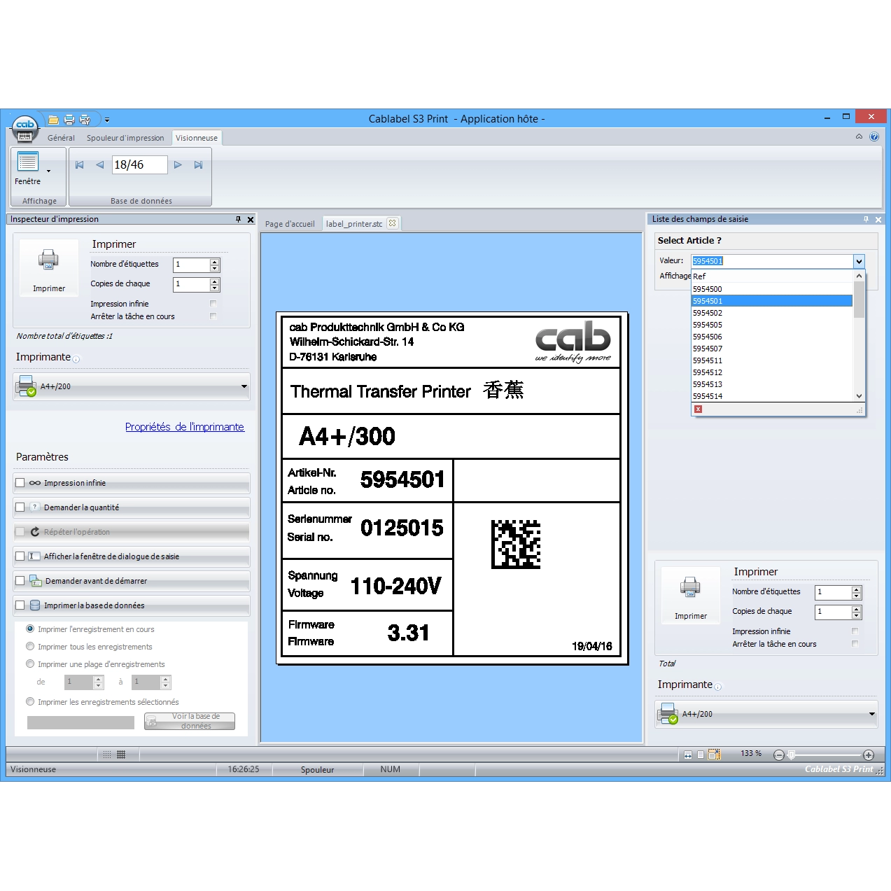This screenshot has height=891, width=891.
Task: Go to next database record
Action: (x=178, y=165)
